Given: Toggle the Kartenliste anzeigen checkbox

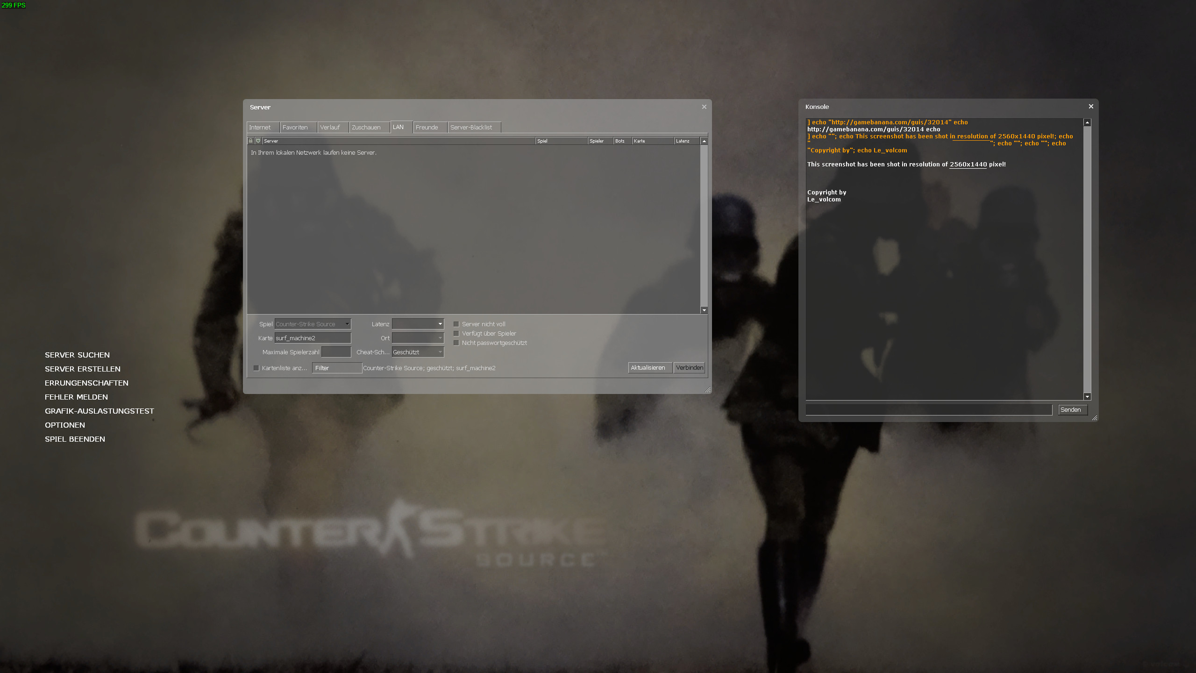Looking at the screenshot, I should tap(256, 368).
